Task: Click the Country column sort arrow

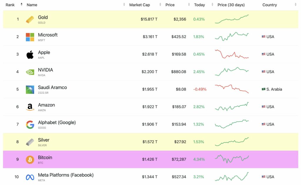Action: [296, 5]
